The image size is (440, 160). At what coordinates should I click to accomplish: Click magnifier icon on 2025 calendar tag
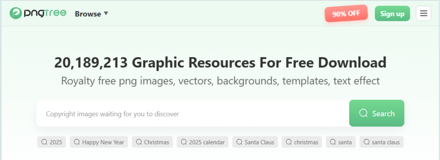pyautogui.click(x=183, y=142)
